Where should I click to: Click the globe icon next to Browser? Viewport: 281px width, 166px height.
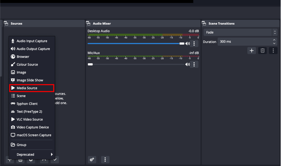[x=13, y=57]
